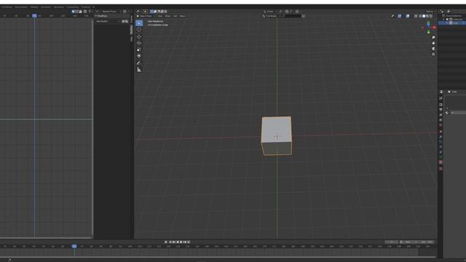Select the Select Box tool

139,23
